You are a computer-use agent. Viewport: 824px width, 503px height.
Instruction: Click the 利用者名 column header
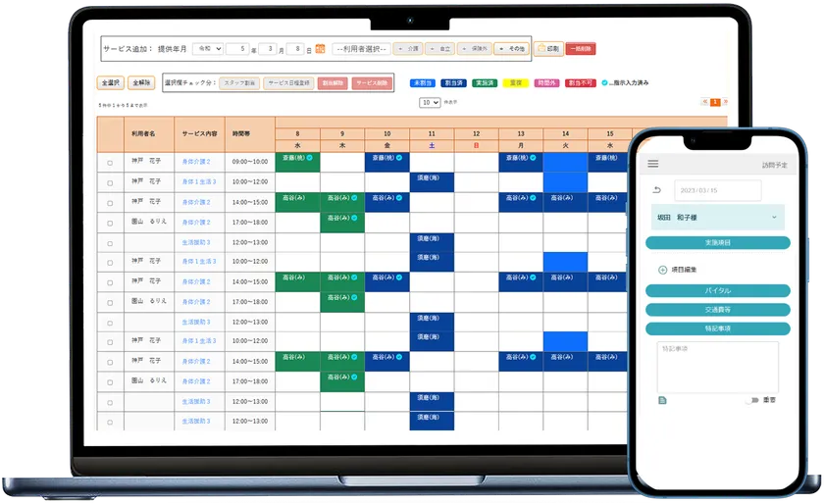(x=149, y=134)
